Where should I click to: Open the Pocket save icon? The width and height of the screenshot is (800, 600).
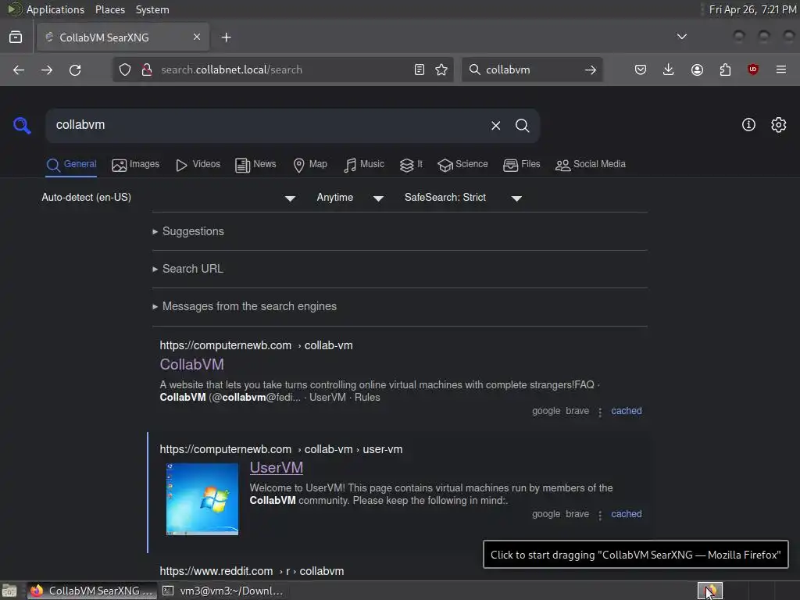point(641,70)
